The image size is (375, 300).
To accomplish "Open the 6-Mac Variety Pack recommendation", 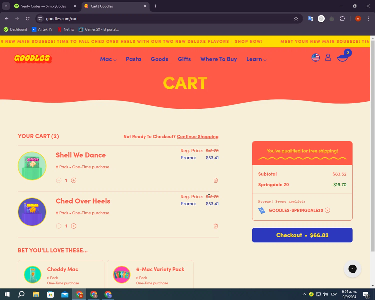I will [x=160, y=269].
